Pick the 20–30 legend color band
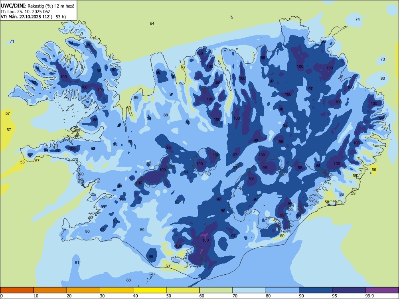 [x=83, y=290]
